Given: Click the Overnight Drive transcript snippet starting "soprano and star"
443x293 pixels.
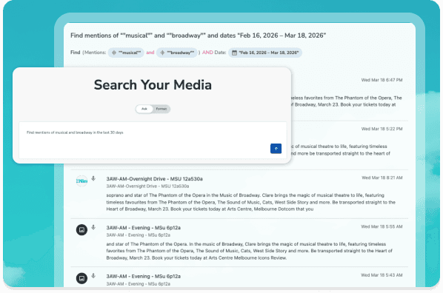Looking at the screenshot, I should (250, 202).
